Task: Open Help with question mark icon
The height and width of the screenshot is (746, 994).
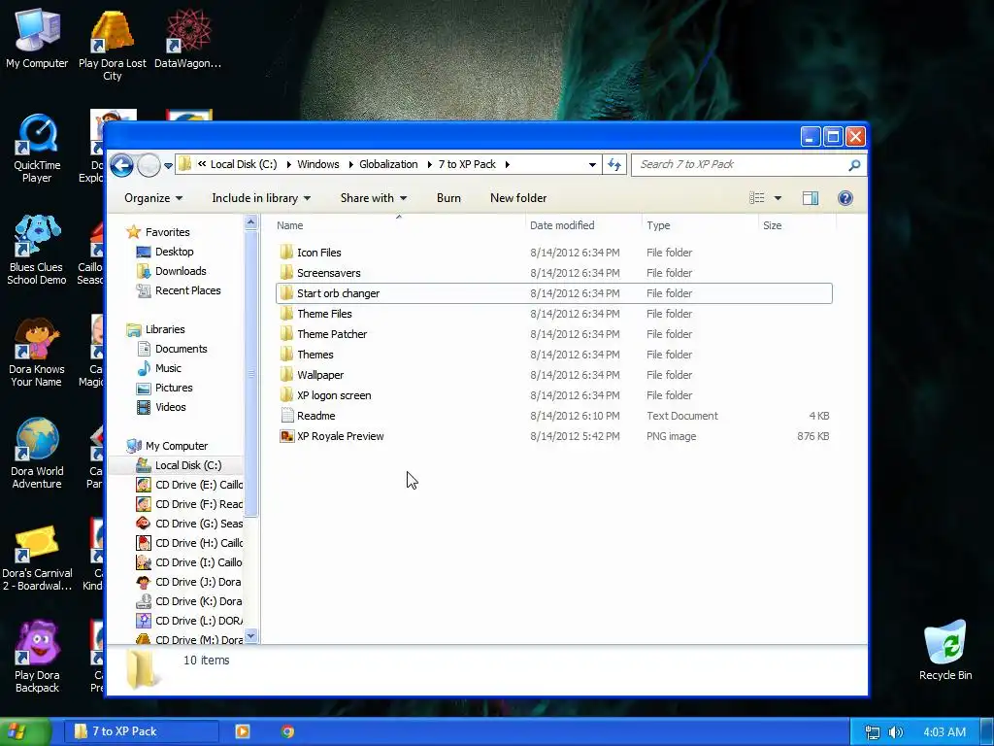Action: tap(845, 198)
